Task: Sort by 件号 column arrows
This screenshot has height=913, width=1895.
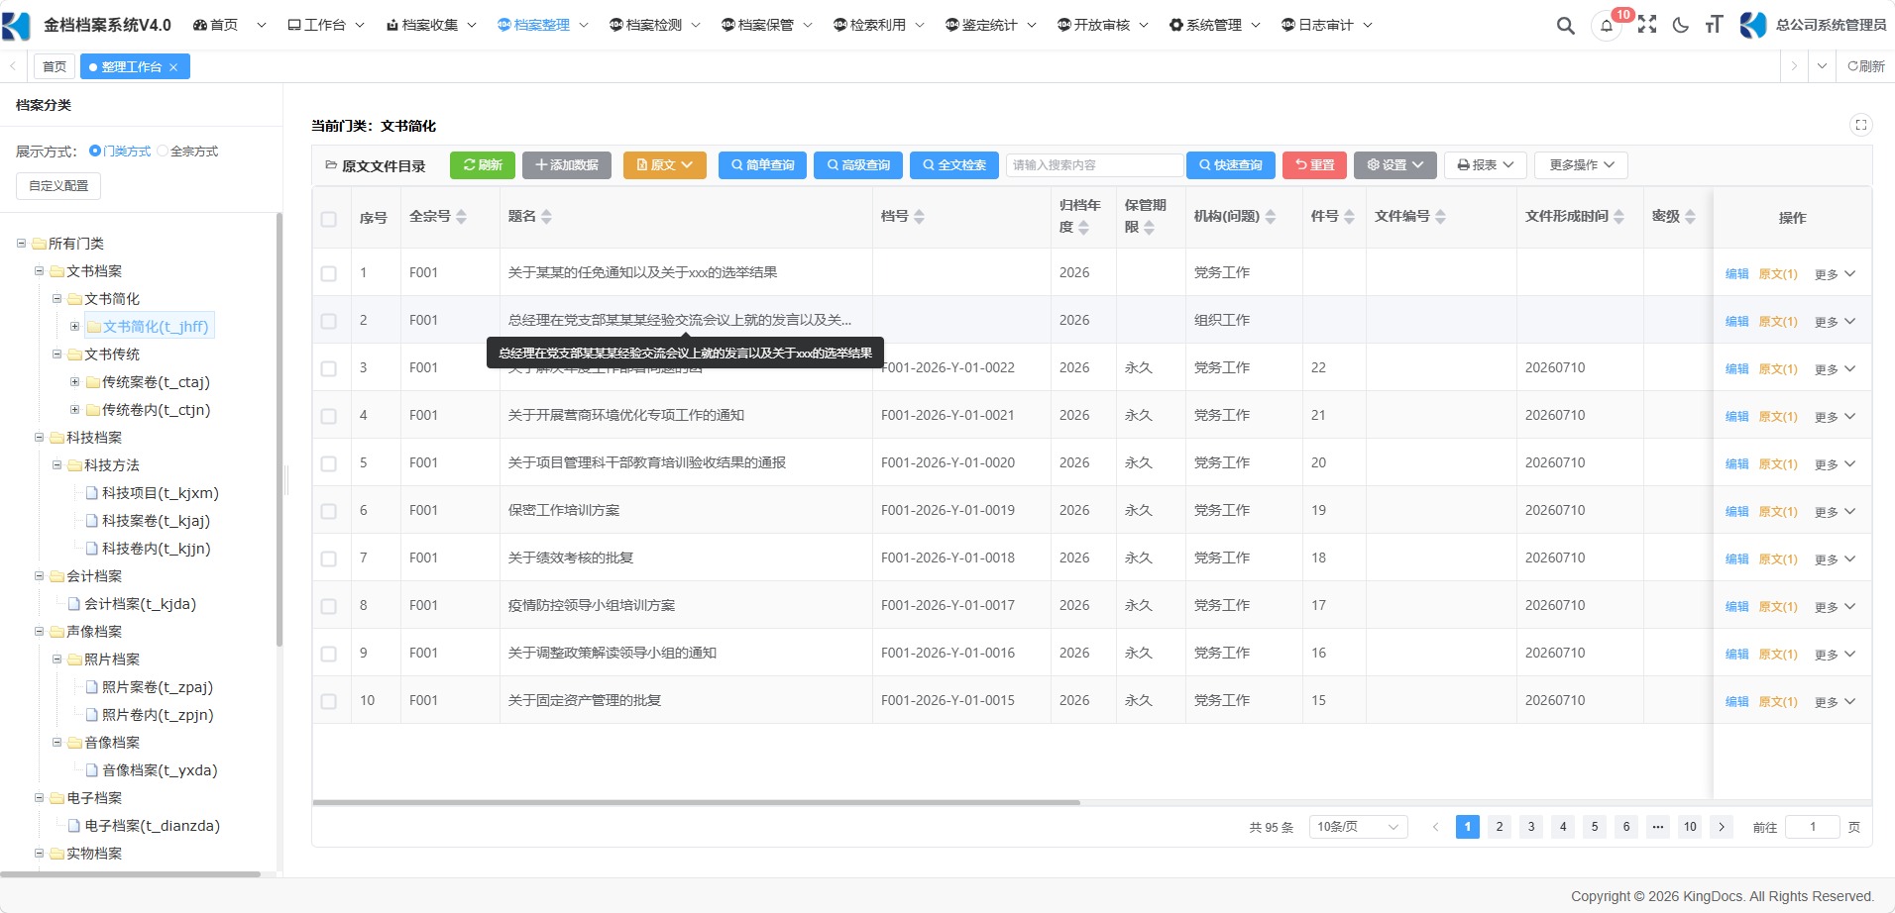Action: (1349, 217)
